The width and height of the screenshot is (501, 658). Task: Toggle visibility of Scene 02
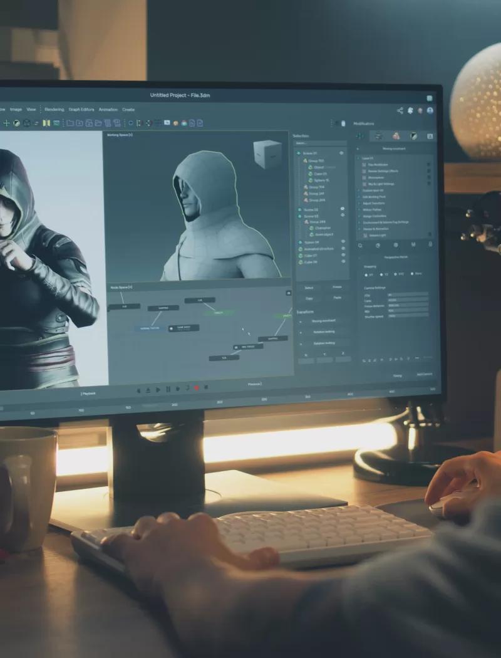coord(343,209)
